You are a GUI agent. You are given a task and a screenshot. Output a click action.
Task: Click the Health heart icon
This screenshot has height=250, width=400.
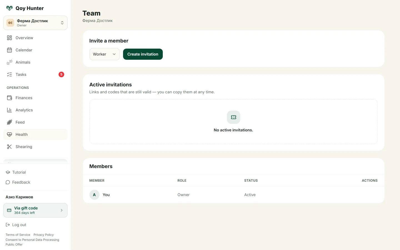[x=9, y=134]
